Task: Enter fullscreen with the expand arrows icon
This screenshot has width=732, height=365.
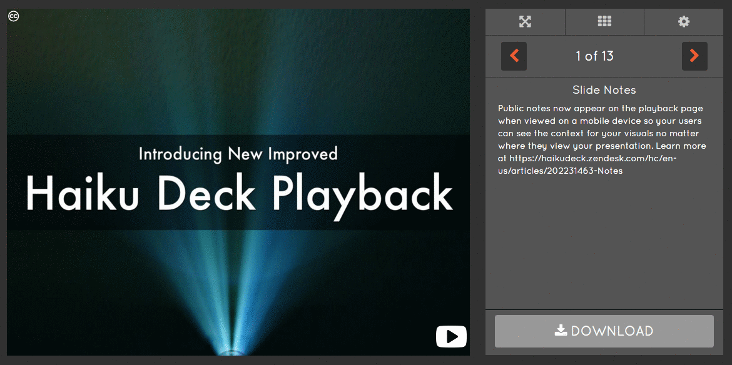Action: pyautogui.click(x=525, y=22)
